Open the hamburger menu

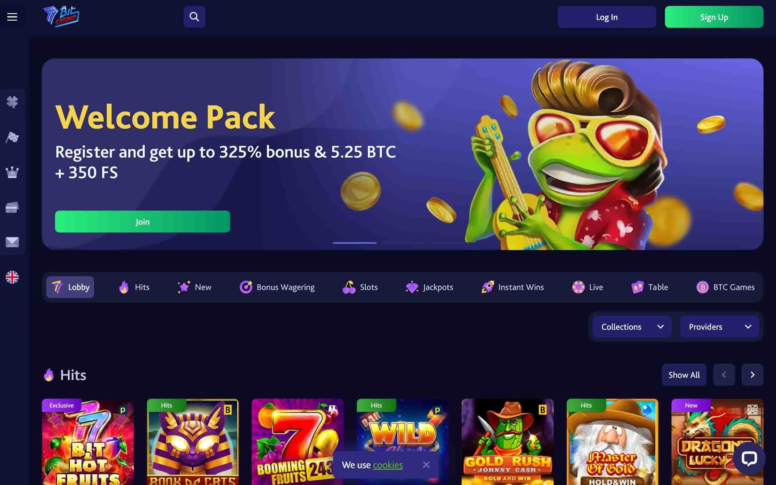point(12,17)
